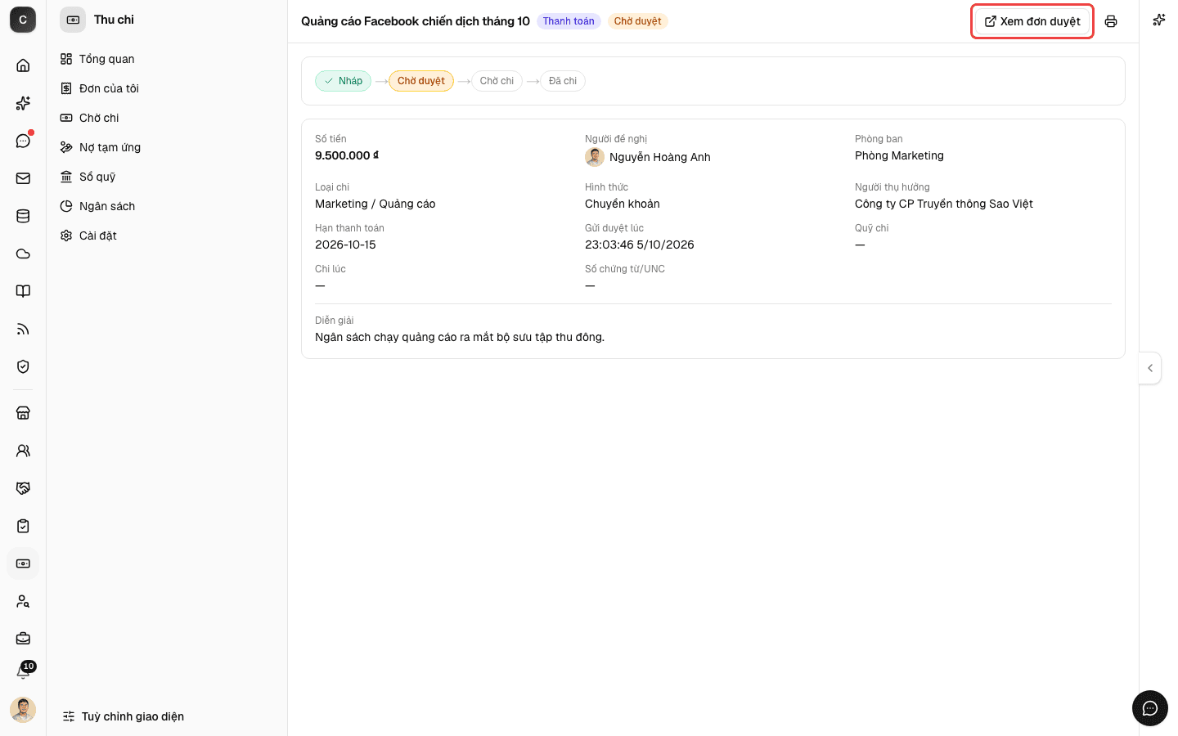This screenshot has width=1178, height=736.
Task: Open the AI sparkle icon at top right
Action: coord(1159,20)
